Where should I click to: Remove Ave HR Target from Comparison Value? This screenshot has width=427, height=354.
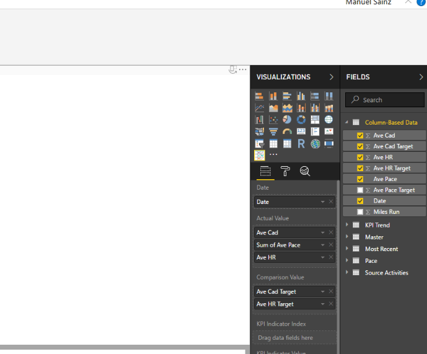click(x=331, y=304)
